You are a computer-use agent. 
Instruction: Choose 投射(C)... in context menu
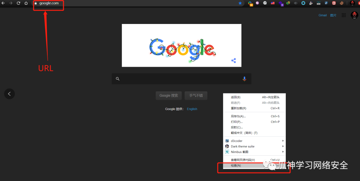pyautogui.click(x=254, y=127)
